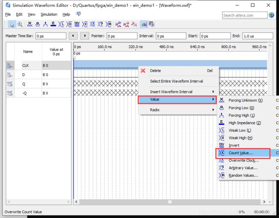Click feedback speech bubble icon beside Help
The height and width of the screenshot is (218, 279).
[78, 14]
